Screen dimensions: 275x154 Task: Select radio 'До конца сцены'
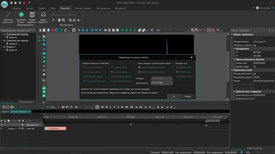coord(112,72)
